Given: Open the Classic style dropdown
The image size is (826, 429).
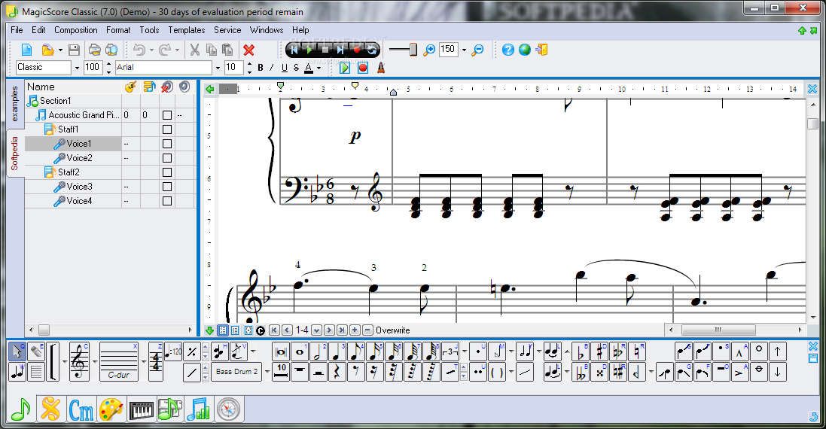Looking at the screenshot, I should coord(77,68).
